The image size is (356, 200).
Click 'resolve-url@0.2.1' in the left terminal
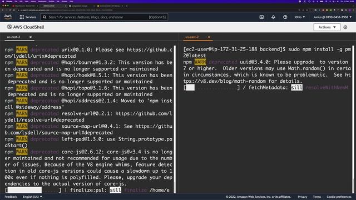[x=87, y=113]
